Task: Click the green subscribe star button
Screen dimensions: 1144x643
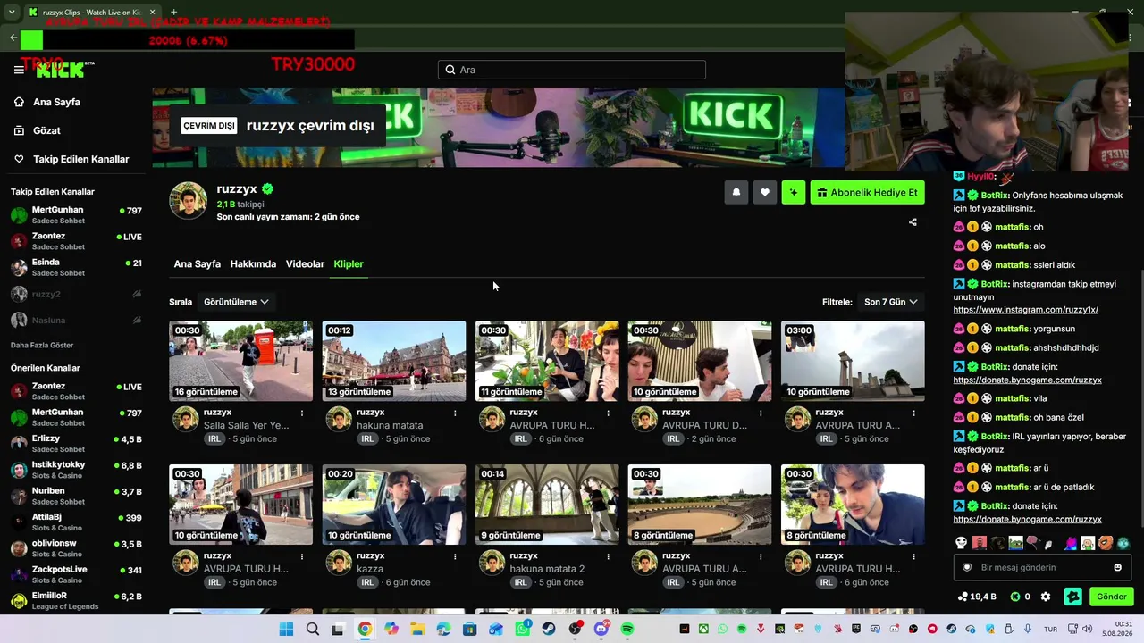Action: coord(794,192)
